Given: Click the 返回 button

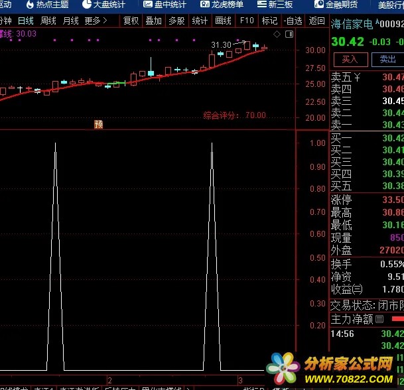Looking at the screenshot, I should point(316,21).
